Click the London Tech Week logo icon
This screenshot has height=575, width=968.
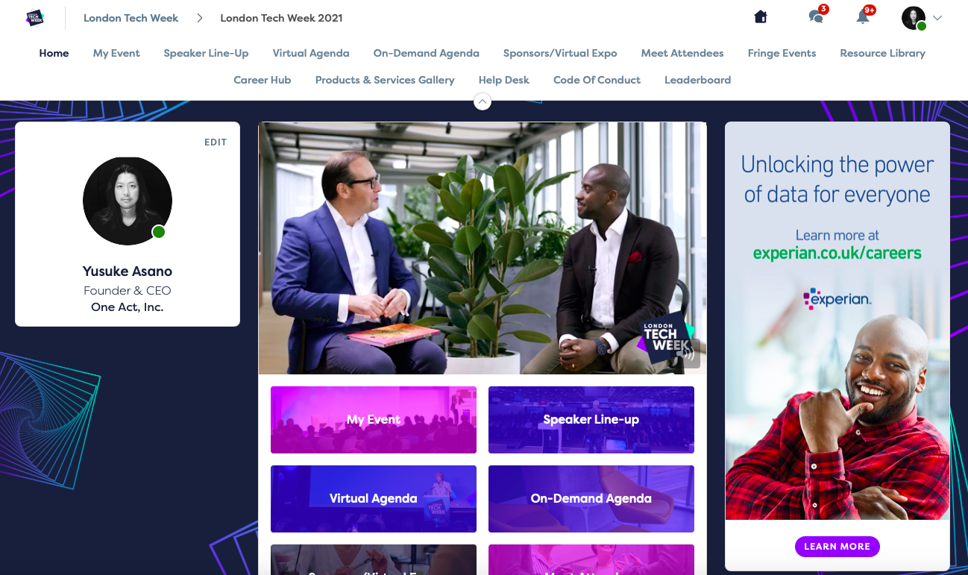34,18
